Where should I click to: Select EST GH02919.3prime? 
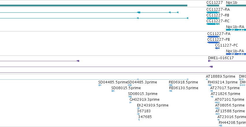point(145,100)
